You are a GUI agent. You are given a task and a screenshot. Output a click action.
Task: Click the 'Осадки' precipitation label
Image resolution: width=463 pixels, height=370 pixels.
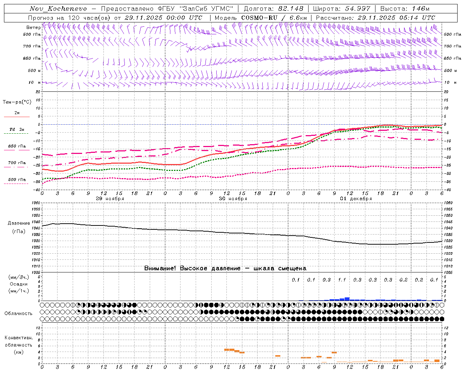[x=19, y=284]
